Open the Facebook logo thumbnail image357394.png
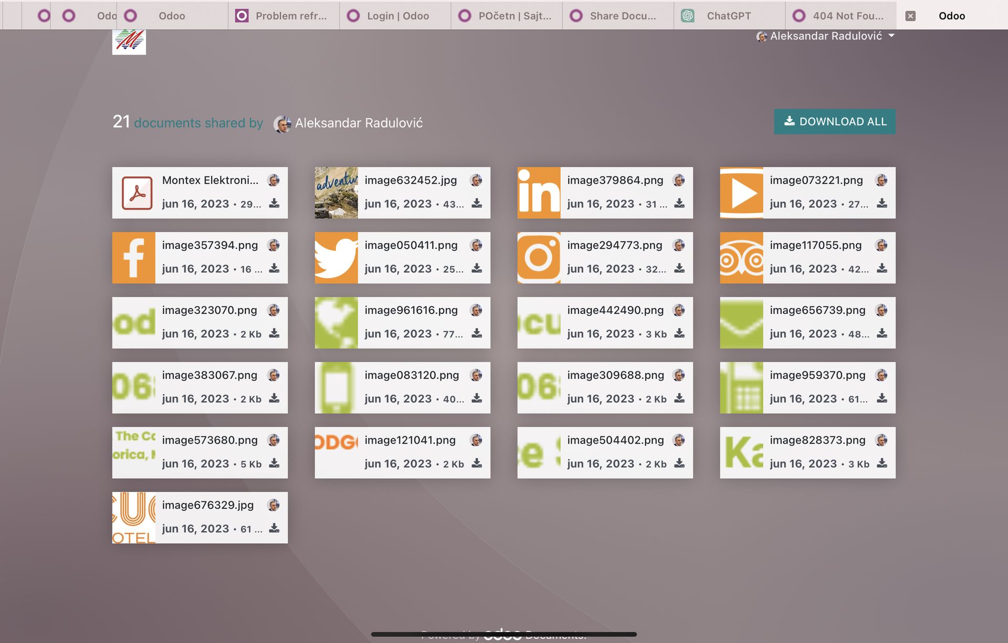The width and height of the screenshot is (1008, 643). tap(133, 258)
